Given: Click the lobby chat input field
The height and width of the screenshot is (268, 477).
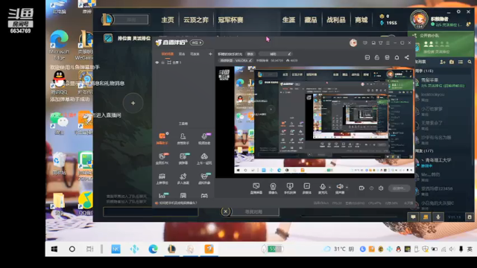Looking at the screenshot, I should [151, 211].
